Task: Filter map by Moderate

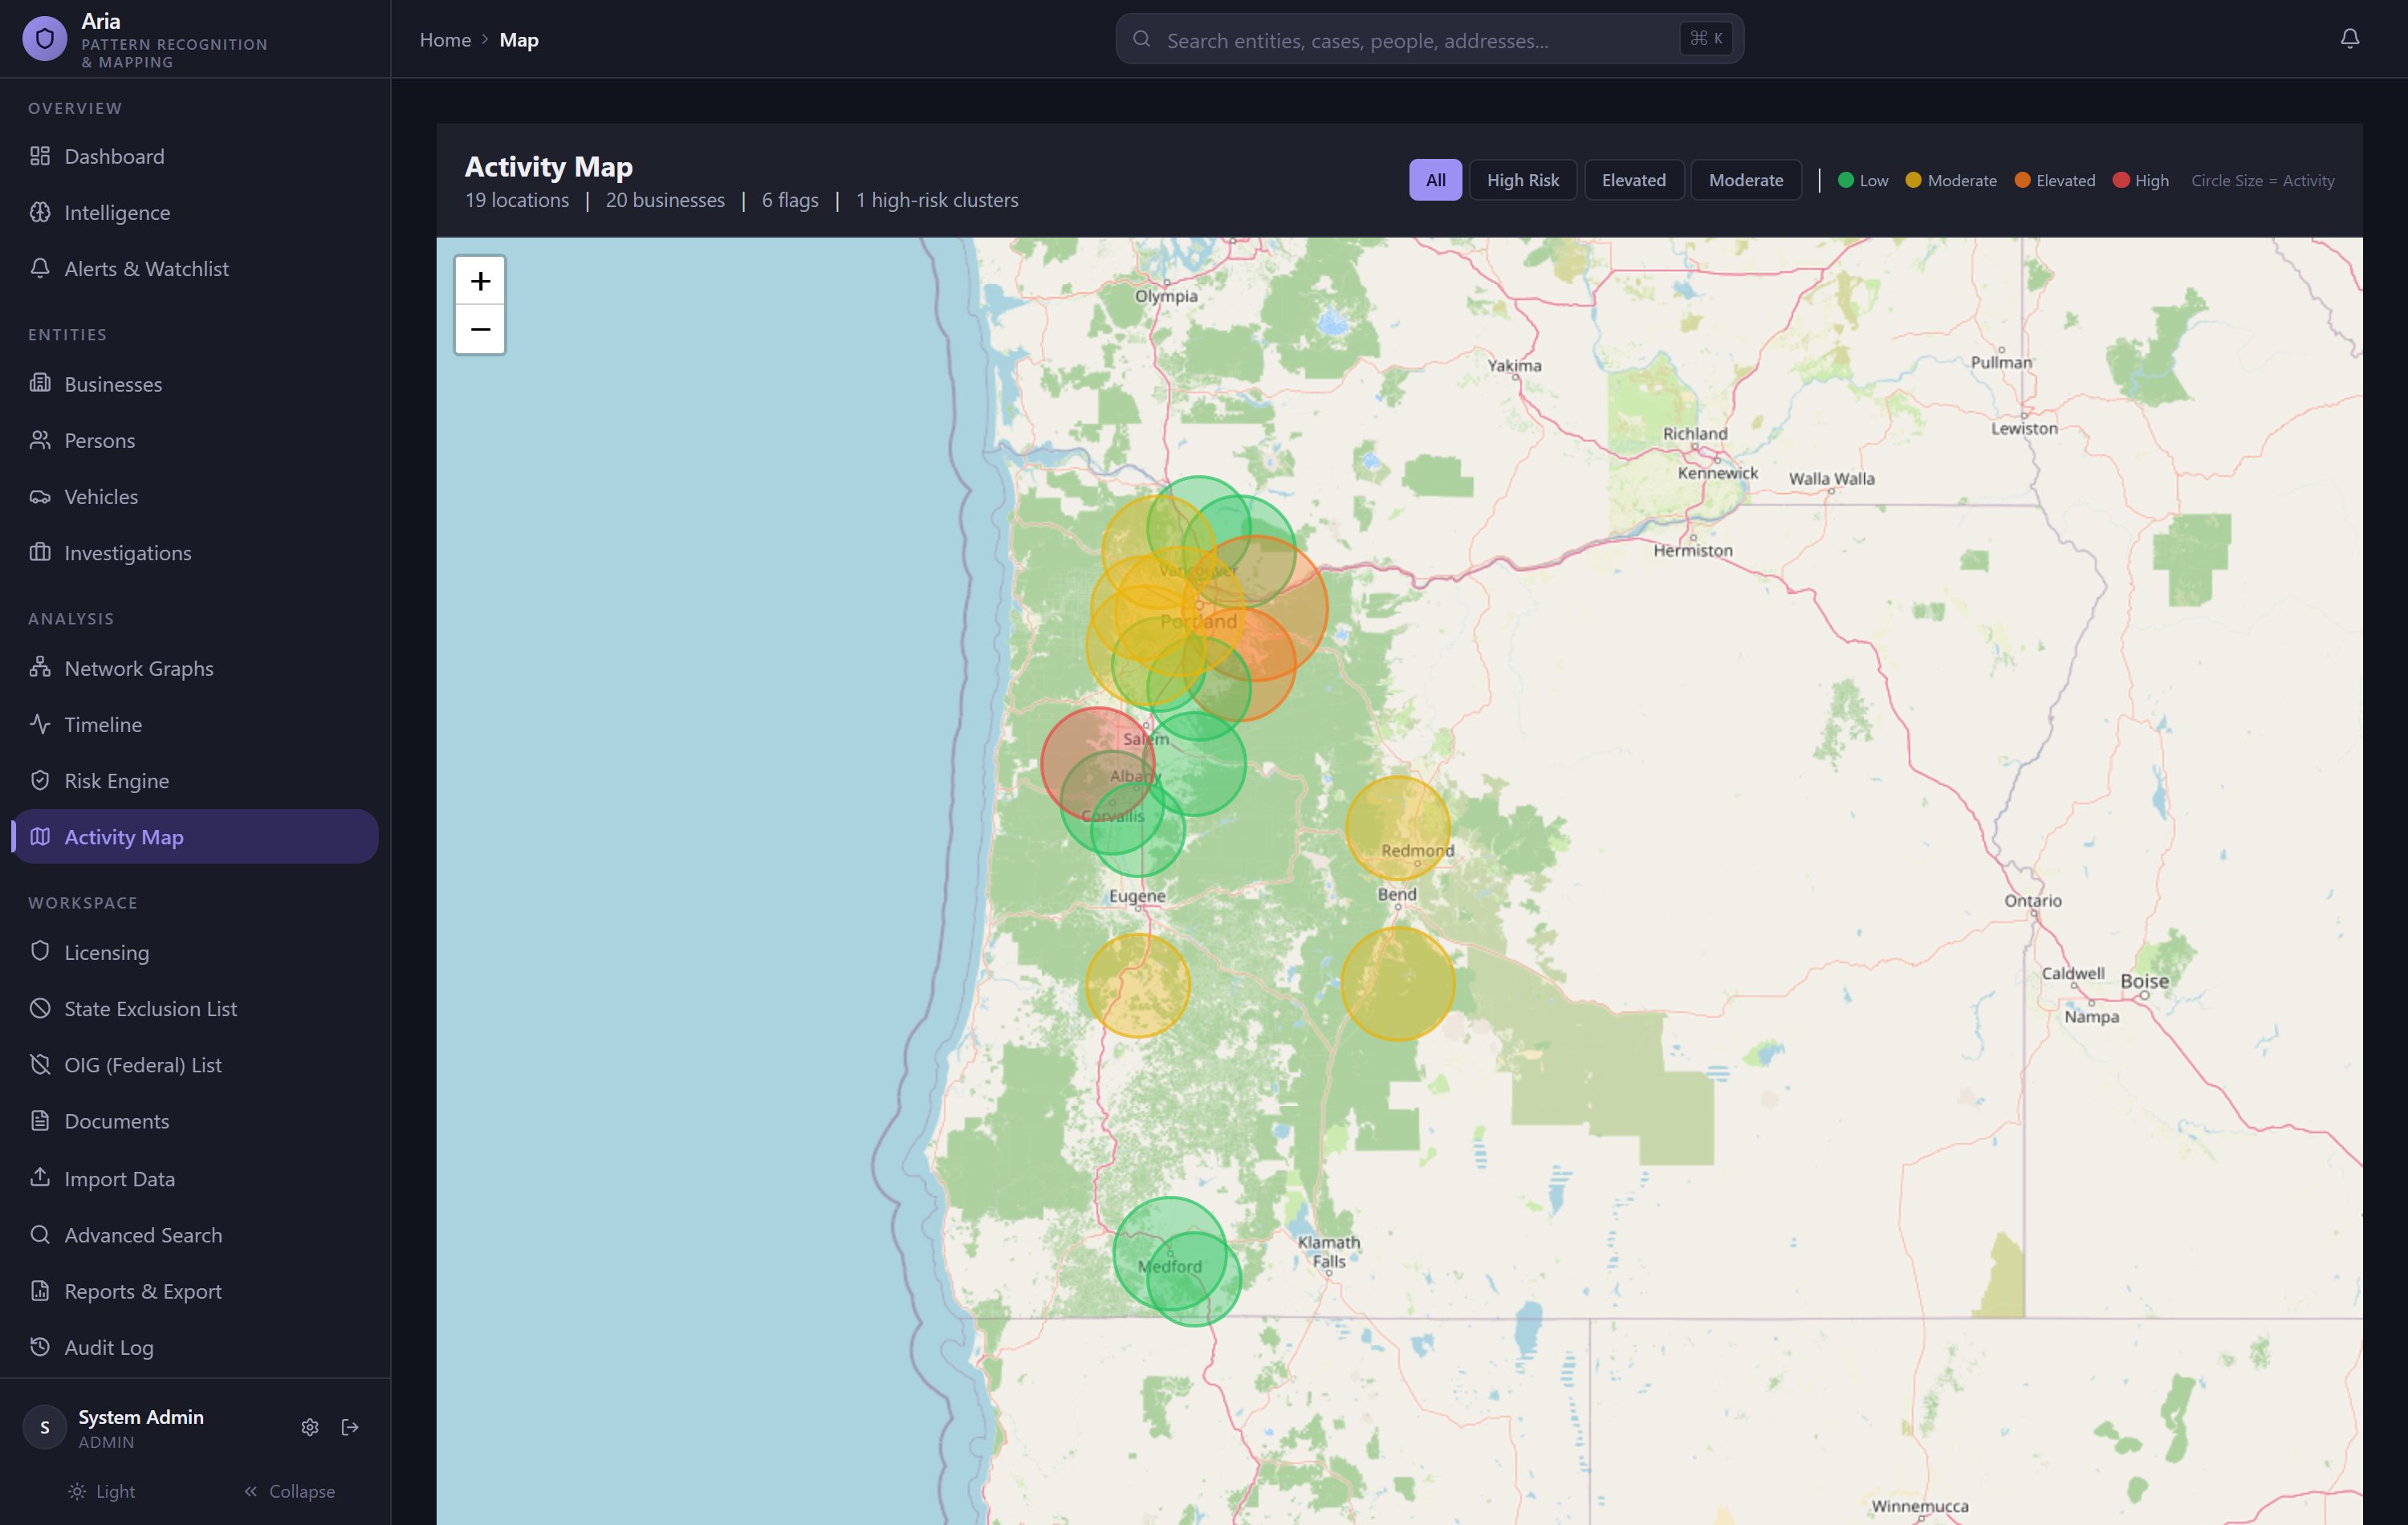Action: point(1745,180)
